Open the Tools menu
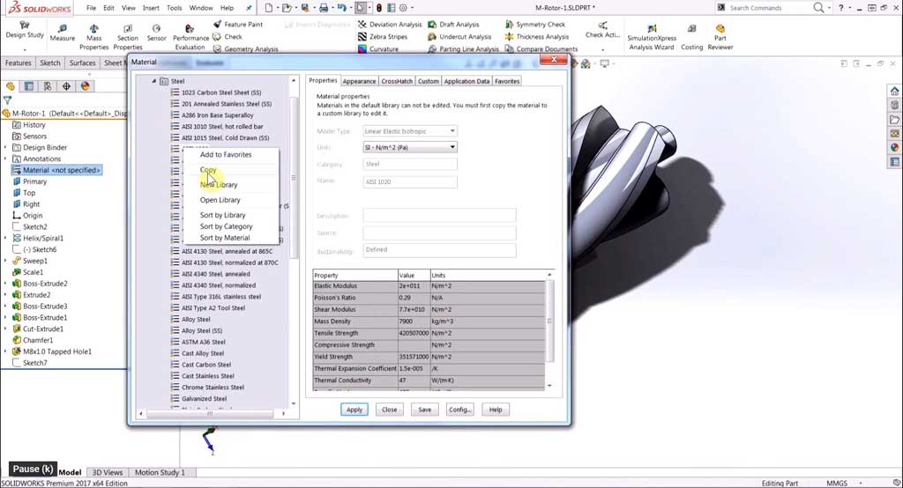Image resolution: width=903 pixels, height=488 pixels. pos(174,8)
